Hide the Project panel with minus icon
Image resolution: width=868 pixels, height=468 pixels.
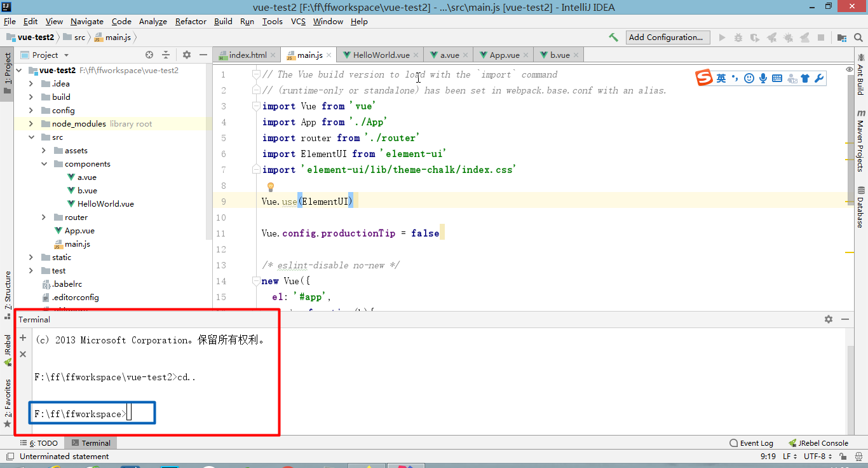click(x=203, y=55)
